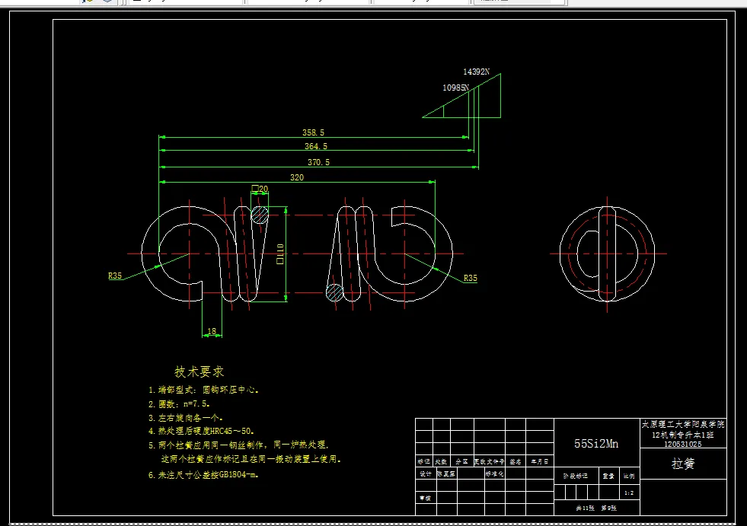747x526 pixels.
Task: Select note 1 端部型式：圆钩环压中心
Action: coord(203,390)
